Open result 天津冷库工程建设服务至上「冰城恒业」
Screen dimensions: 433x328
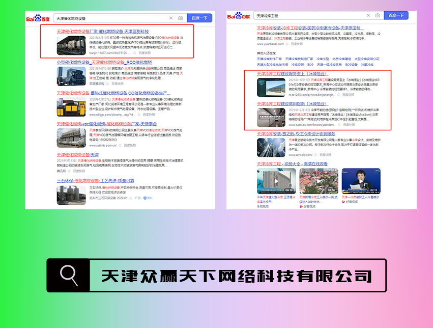pyautogui.click(x=293, y=74)
